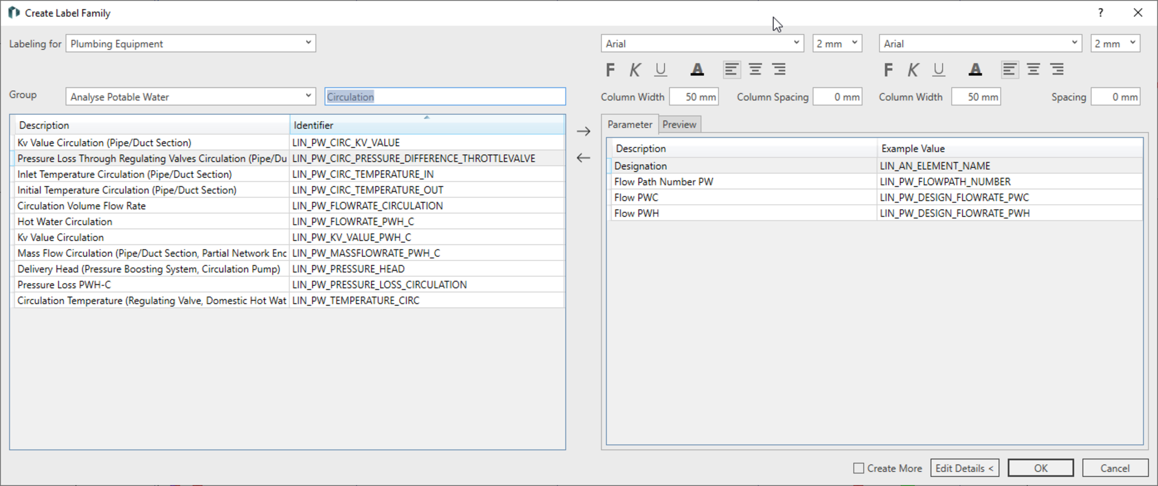Open the right 2 mm size dropdown

1115,43
